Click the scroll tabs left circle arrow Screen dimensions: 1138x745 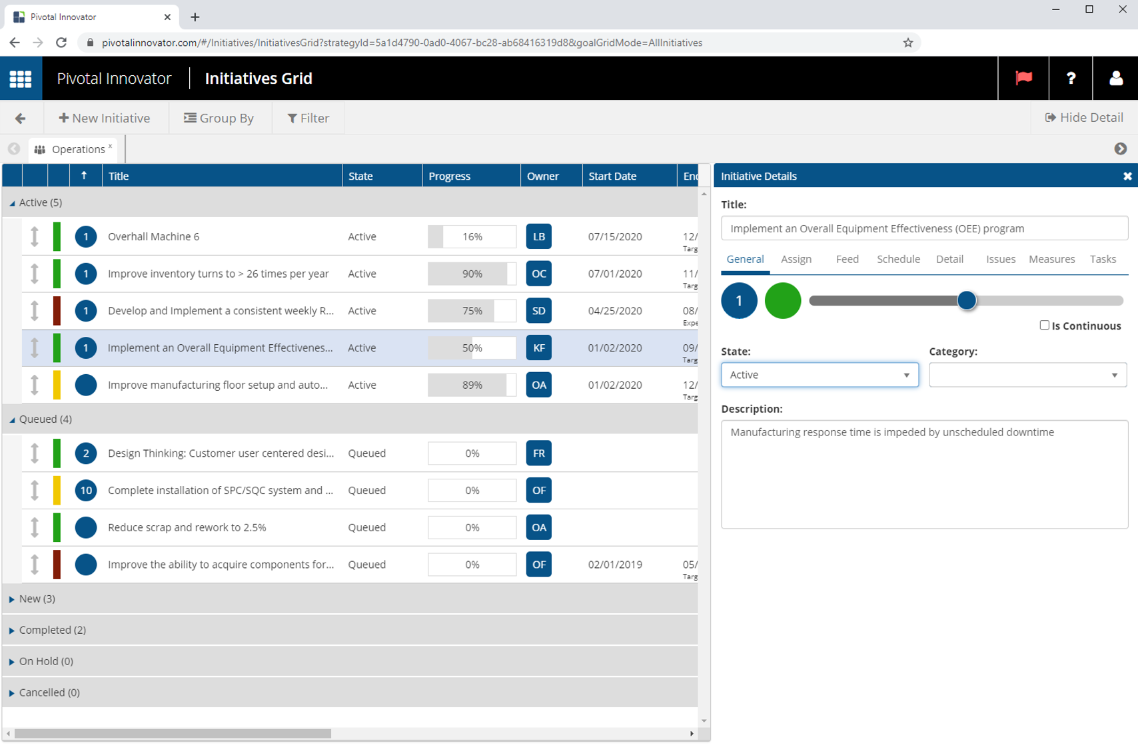pos(14,149)
